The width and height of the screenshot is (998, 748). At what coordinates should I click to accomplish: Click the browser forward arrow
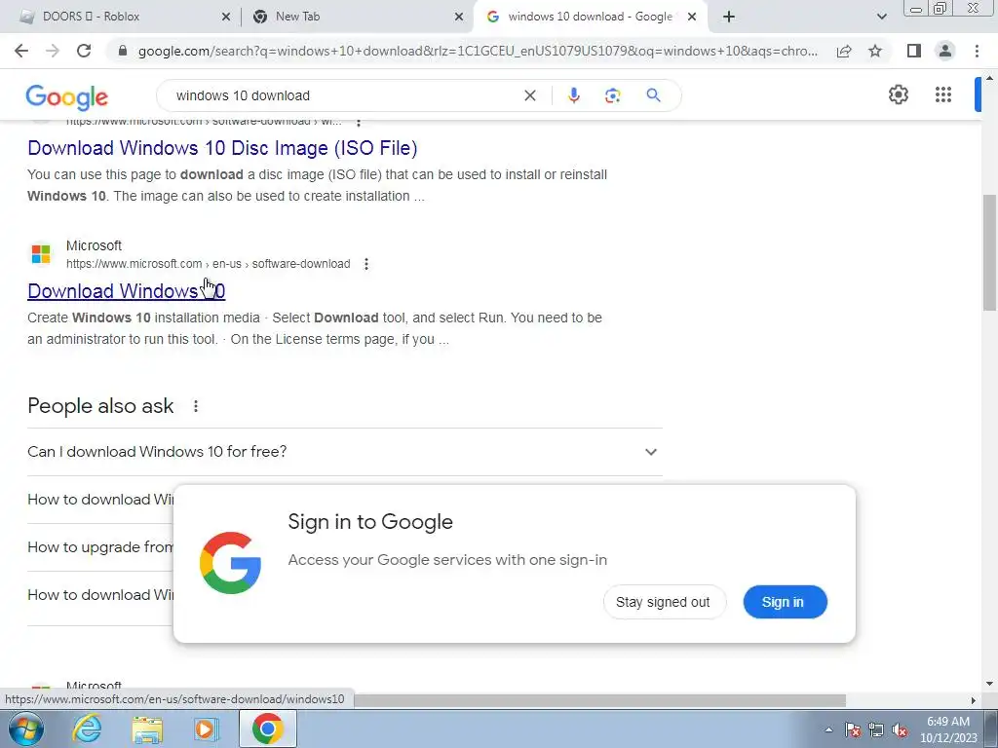(x=53, y=51)
